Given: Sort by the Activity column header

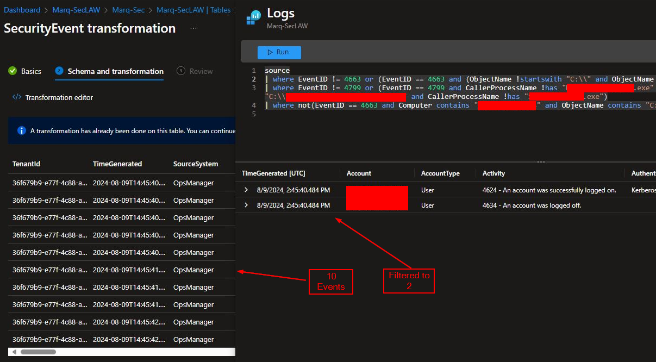Looking at the screenshot, I should pyautogui.click(x=493, y=173).
